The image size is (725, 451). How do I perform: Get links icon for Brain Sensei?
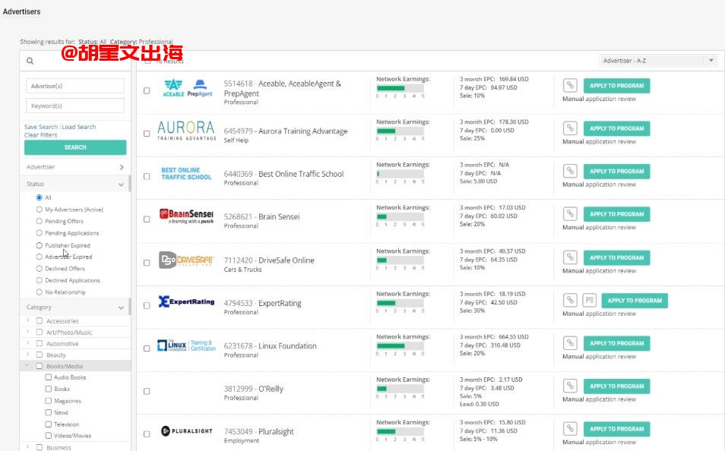tap(570, 214)
